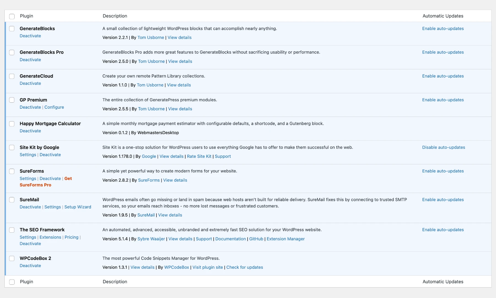Open Extension Manager link
Screen dimensions: 496x298
click(x=286, y=239)
